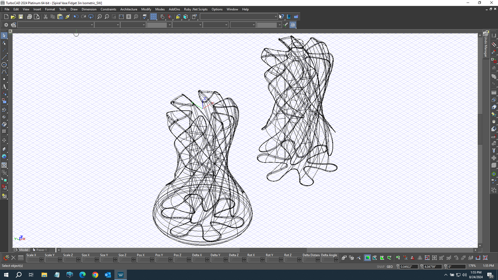Screen dimensions: 498x280
Task: Expand the last grey property dropdown
Action: pyautogui.click(x=269, y=25)
